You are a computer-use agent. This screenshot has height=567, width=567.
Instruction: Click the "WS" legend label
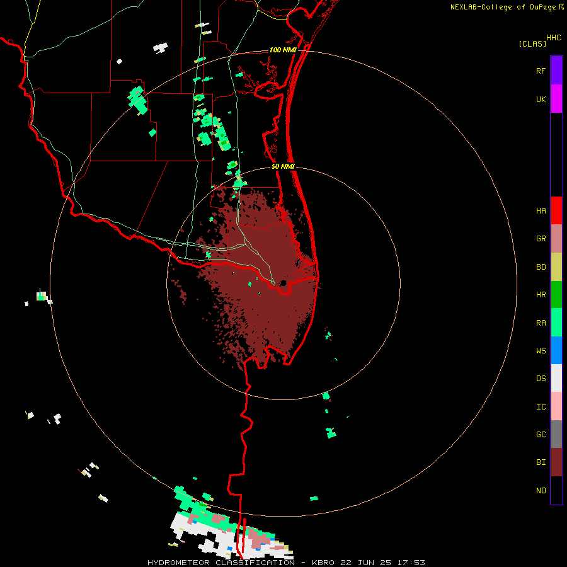point(541,350)
